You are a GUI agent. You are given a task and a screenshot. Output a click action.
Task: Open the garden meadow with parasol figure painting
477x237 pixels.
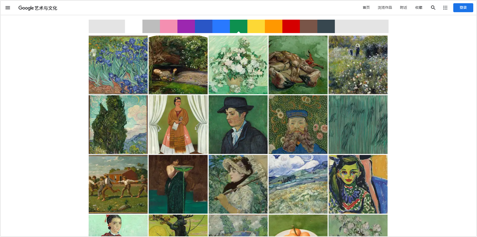click(358, 65)
